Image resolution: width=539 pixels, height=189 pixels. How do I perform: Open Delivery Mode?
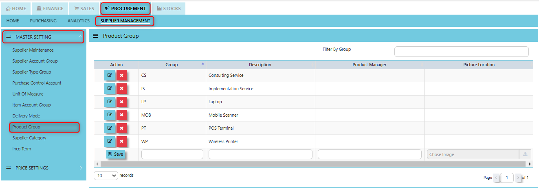26,116
